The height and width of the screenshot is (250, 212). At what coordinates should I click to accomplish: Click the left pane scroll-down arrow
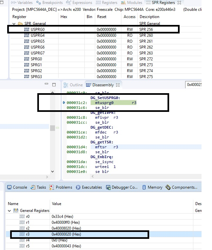tap(52, 172)
